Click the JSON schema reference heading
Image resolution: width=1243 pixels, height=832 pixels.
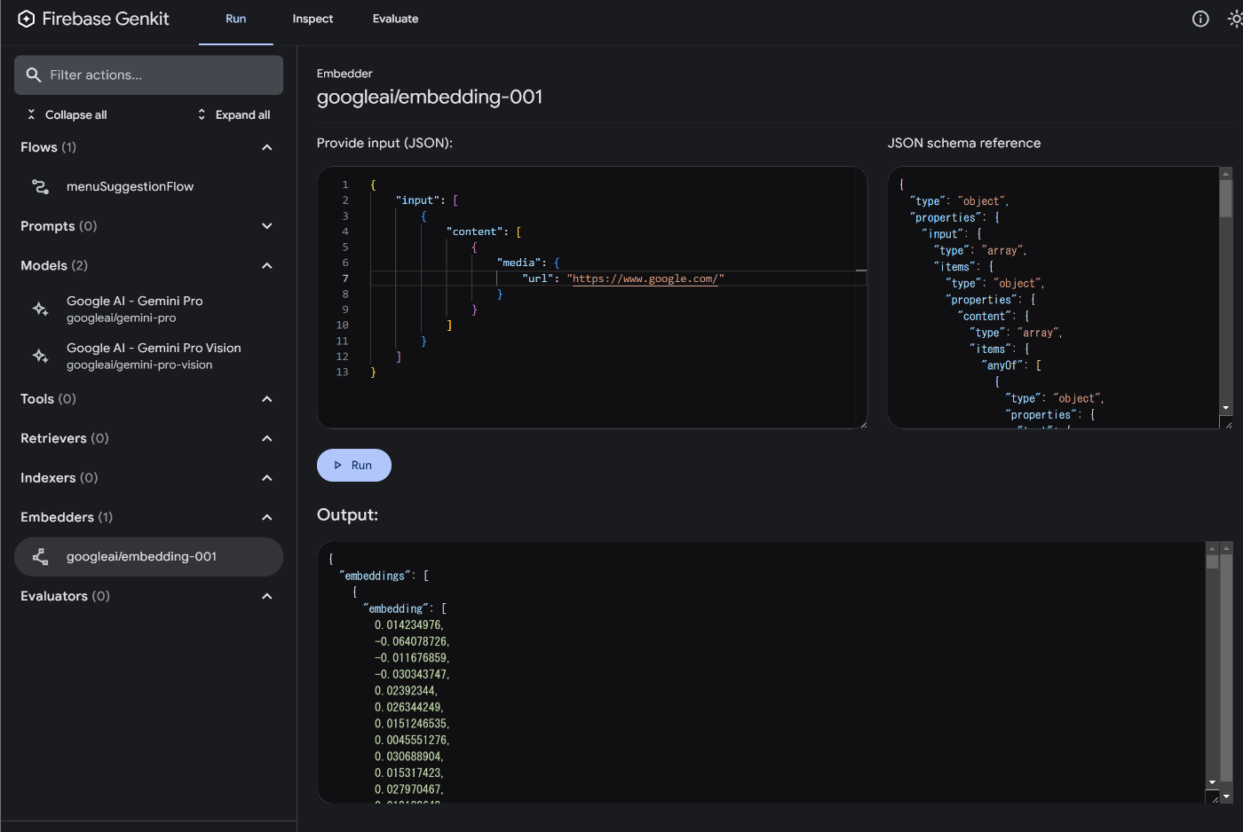tap(964, 143)
